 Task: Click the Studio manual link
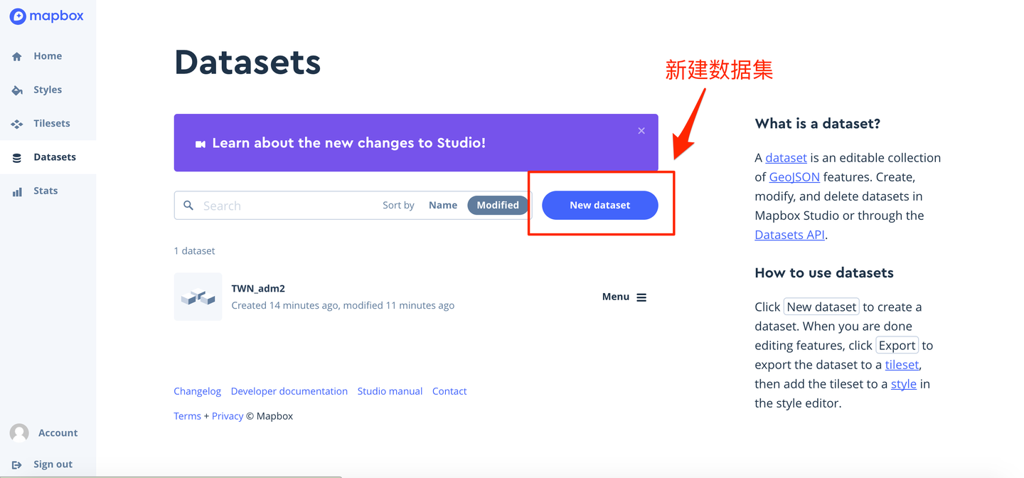390,391
